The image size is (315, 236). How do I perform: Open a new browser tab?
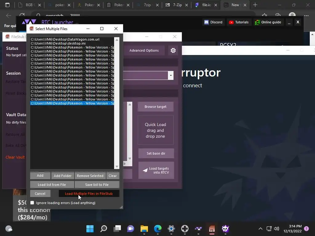point(255,5)
